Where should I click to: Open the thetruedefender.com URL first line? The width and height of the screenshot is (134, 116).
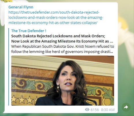54,12
